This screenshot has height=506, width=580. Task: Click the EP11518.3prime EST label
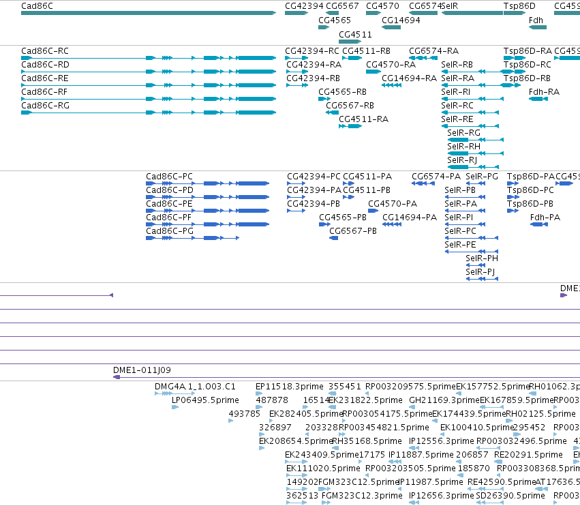pos(289,387)
